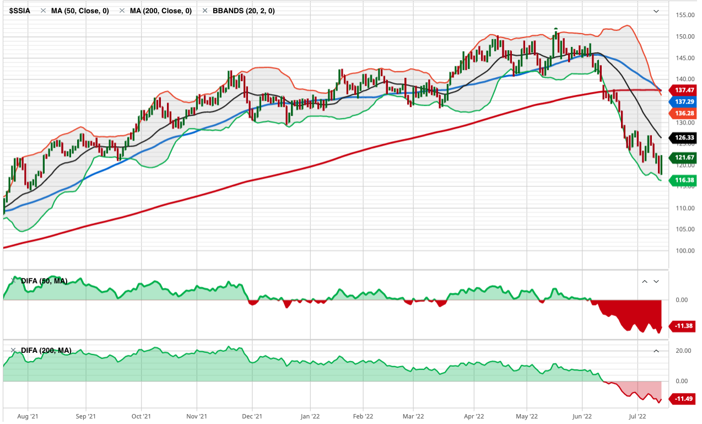
Task: Move DIFA (50, MA) panel up
Action: pyautogui.click(x=644, y=281)
